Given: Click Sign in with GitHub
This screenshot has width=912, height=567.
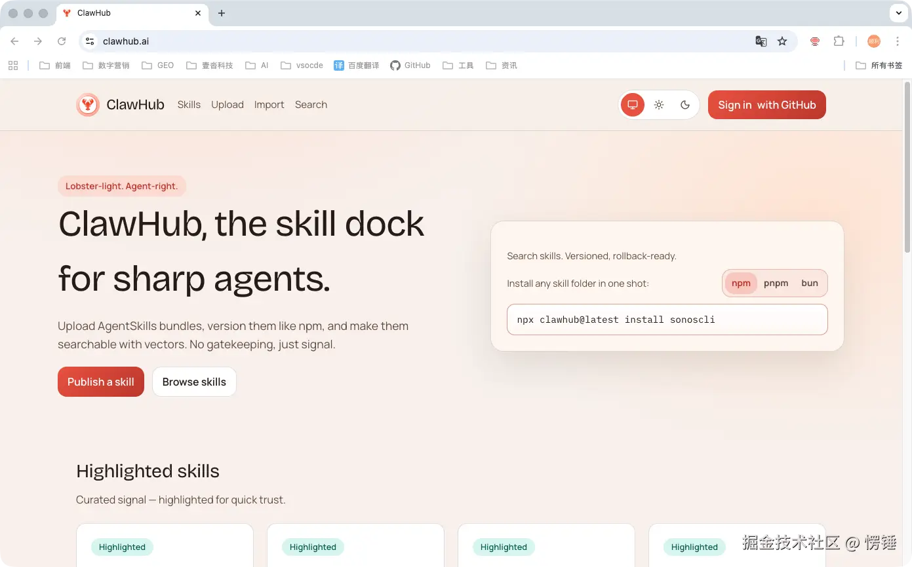Looking at the screenshot, I should 767,105.
